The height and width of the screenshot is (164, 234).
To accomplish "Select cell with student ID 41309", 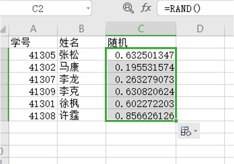I will coord(33,91).
